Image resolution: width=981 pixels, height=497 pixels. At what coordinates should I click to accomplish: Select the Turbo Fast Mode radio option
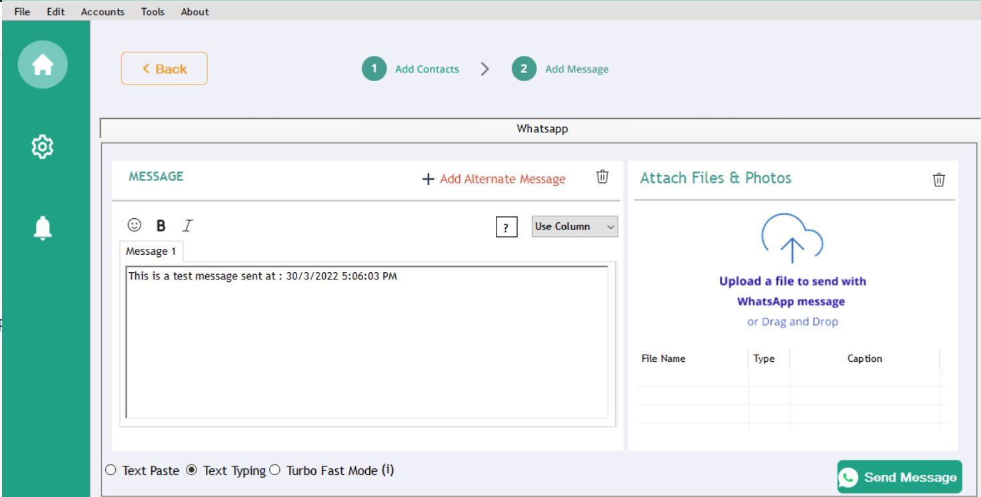tap(275, 470)
